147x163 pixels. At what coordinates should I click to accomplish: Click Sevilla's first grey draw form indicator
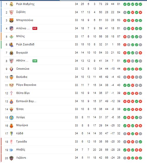[x=125, y=12]
